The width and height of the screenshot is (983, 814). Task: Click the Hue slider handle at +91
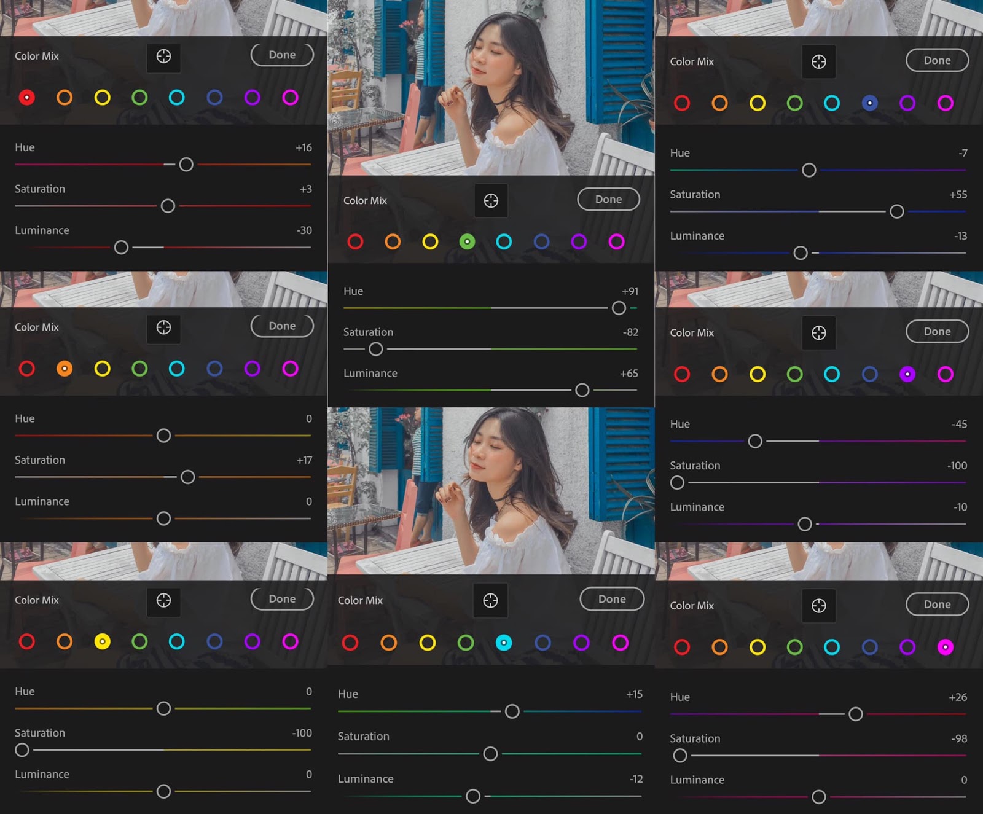tap(619, 308)
